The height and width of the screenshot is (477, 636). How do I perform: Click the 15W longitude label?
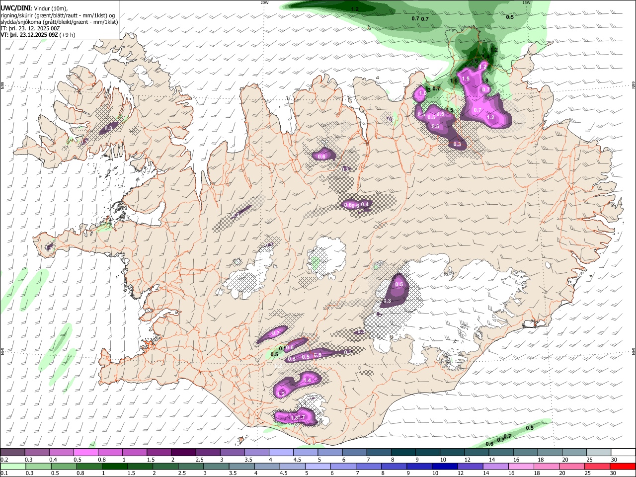tap(526, 2)
